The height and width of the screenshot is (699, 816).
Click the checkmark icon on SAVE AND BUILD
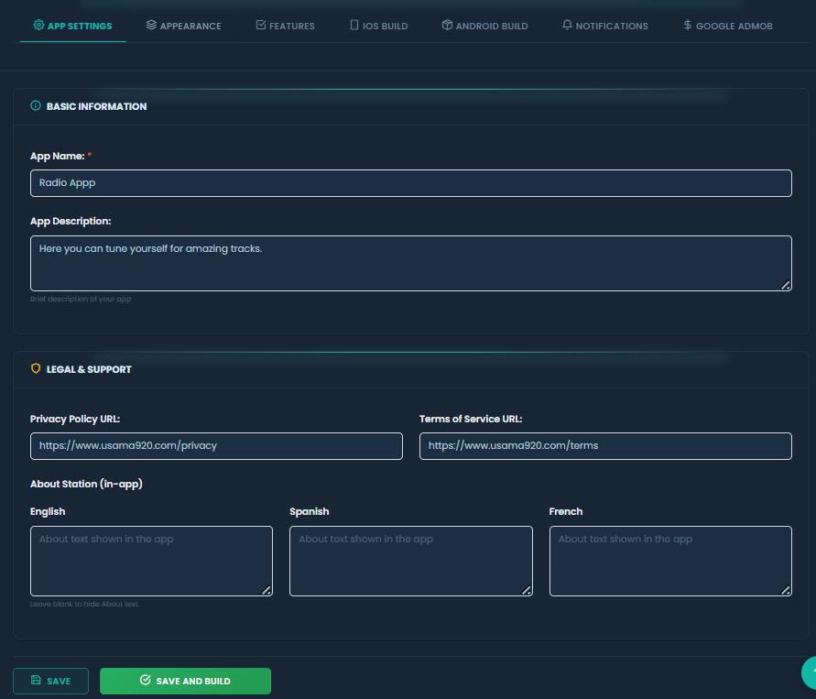(146, 681)
